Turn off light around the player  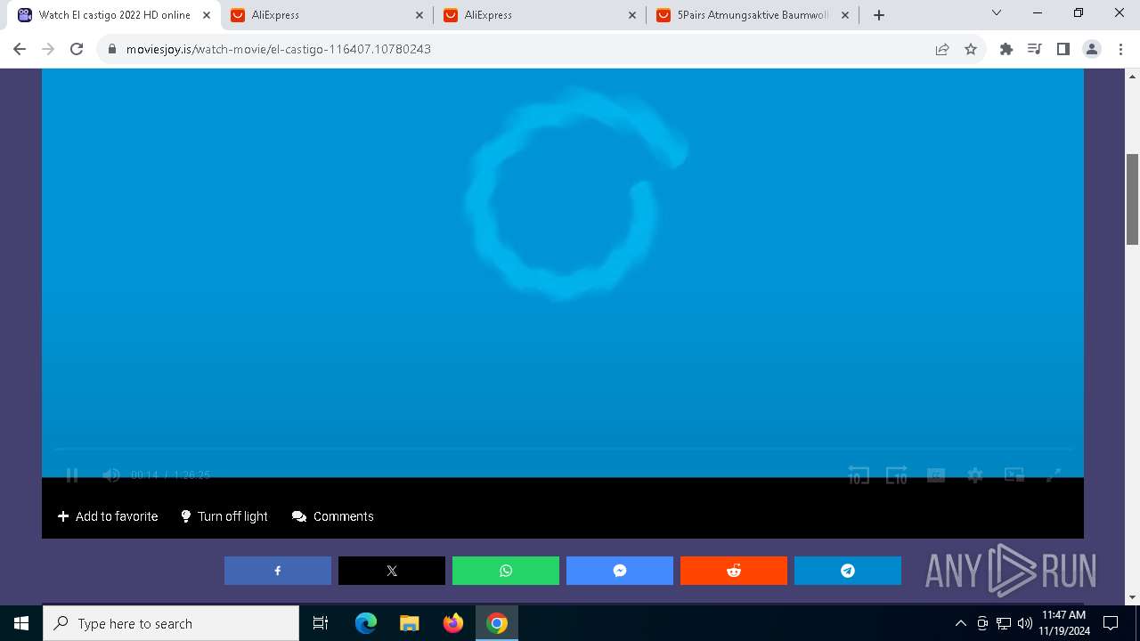click(x=224, y=516)
